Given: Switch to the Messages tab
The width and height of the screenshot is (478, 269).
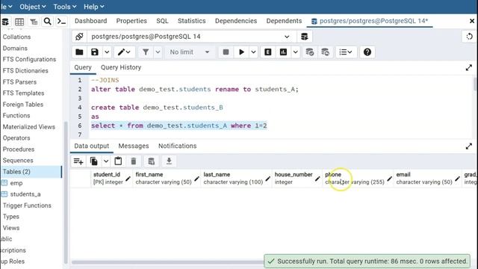Looking at the screenshot, I should 134,146.
